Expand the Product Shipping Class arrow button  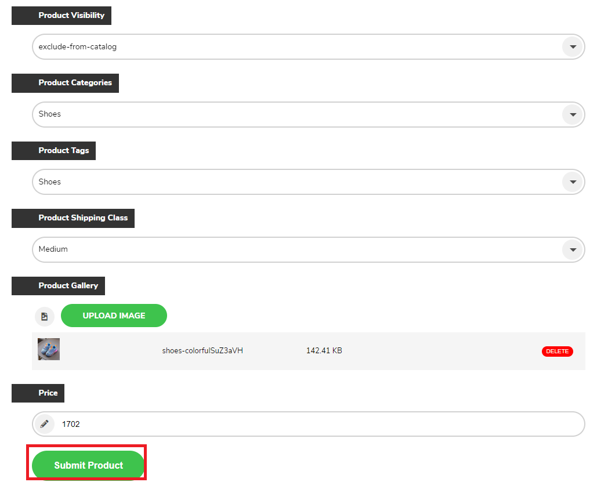click(573, 250)
